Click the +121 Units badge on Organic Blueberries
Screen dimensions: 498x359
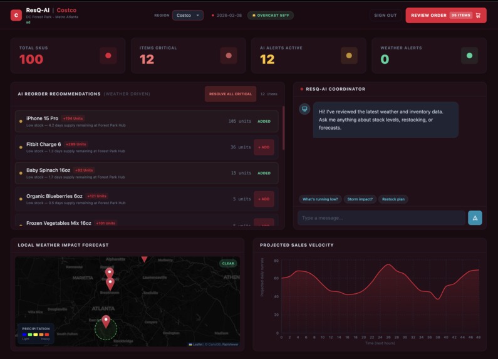point(97,196)
